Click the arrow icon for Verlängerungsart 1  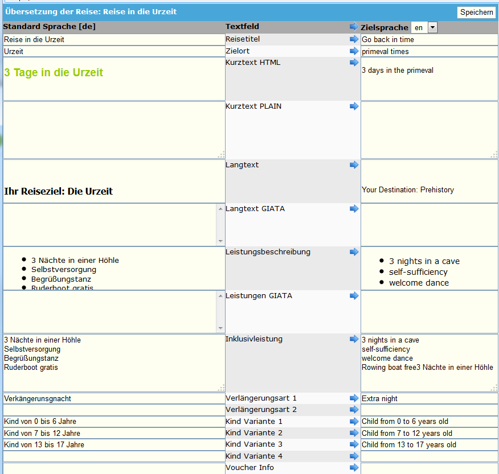point(354,398)
